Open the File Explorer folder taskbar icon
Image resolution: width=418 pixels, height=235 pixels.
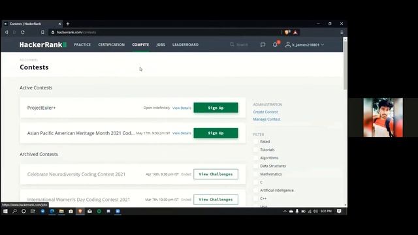point(61,211)
